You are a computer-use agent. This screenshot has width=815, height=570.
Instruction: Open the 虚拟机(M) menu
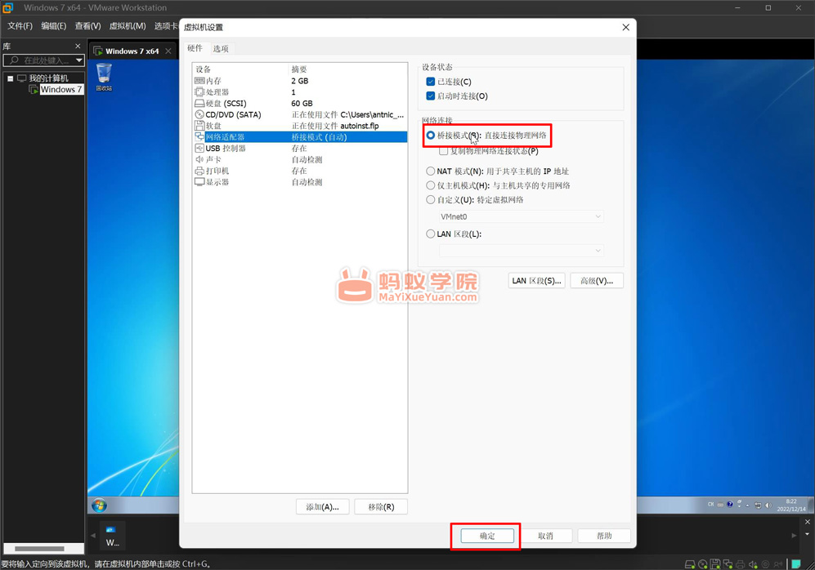(x=128, y=26)
